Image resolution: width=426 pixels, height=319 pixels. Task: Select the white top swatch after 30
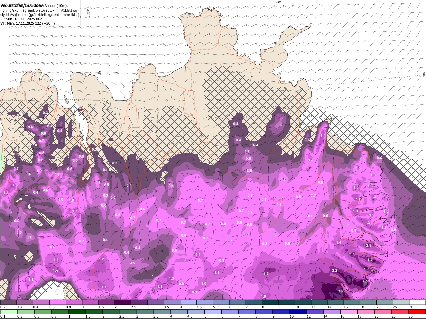(417, 302)
